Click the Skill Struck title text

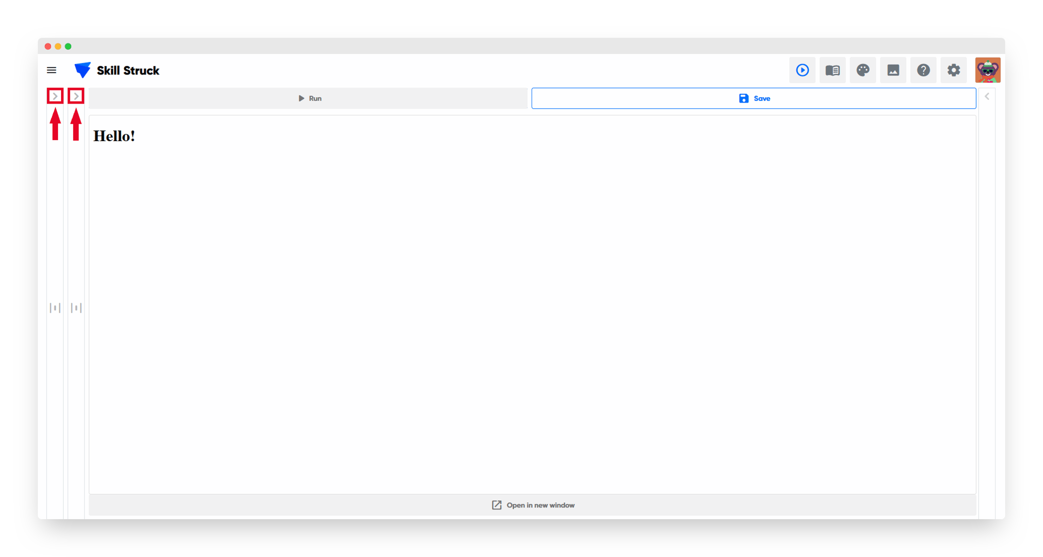(x=128, y=70)
